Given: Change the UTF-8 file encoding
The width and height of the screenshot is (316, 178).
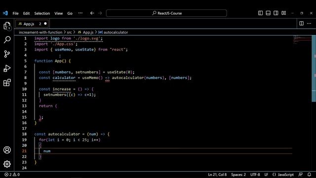Looking at the screenshot, I should pyautogui.click(x=255, y=175).
